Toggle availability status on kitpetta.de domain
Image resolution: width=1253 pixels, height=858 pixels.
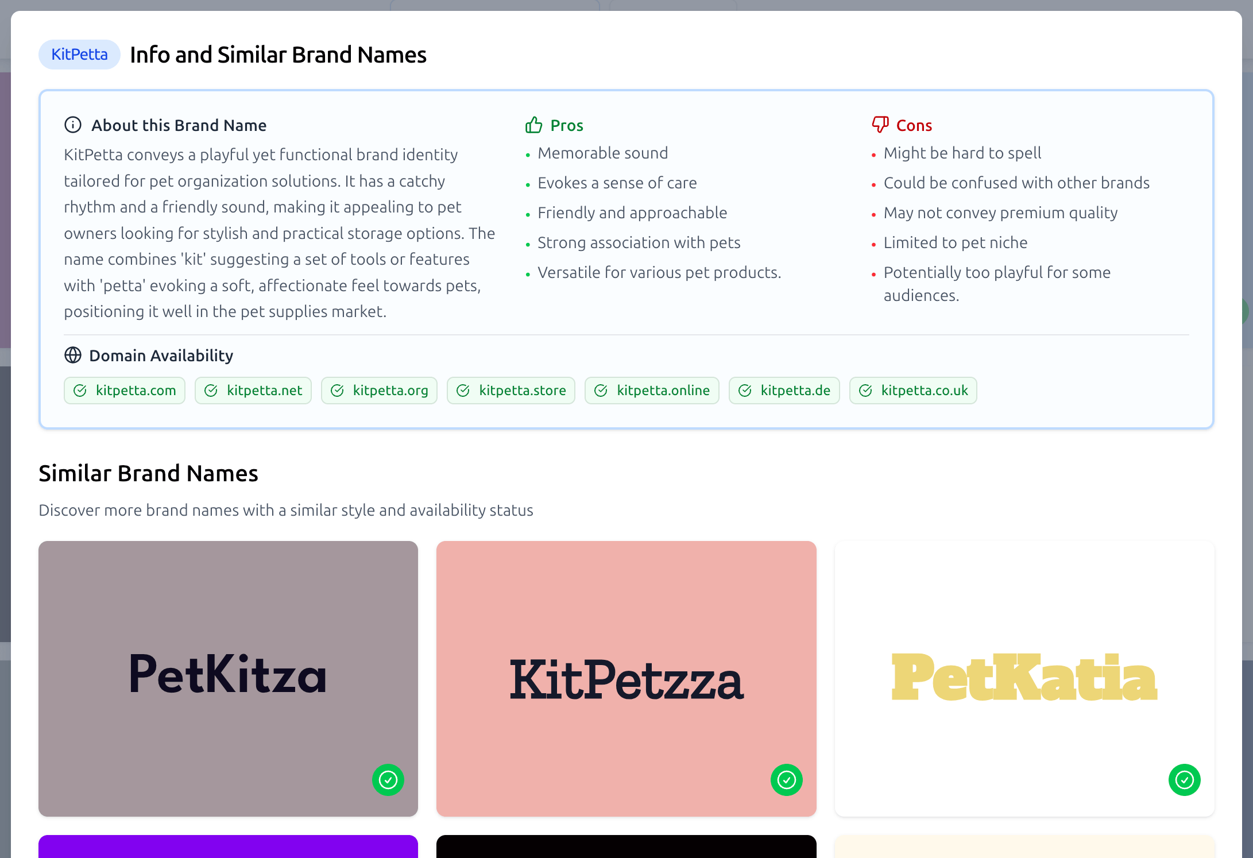pyautogui.click(x=784, y=391)
